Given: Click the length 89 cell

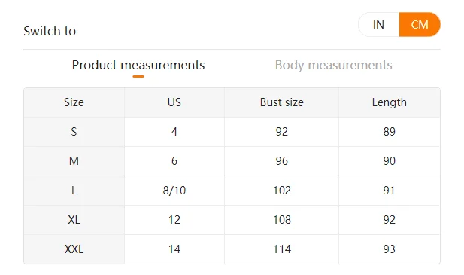Looking at the screenshot, I should point(390,132).
